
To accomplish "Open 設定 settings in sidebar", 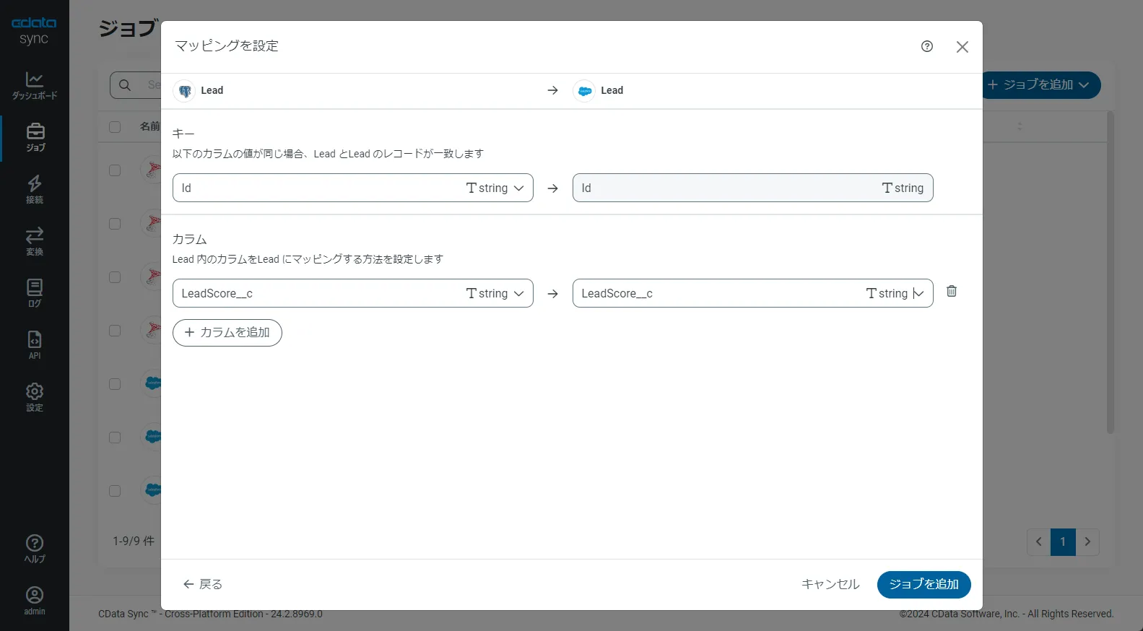I will click(x=35, y=397).
